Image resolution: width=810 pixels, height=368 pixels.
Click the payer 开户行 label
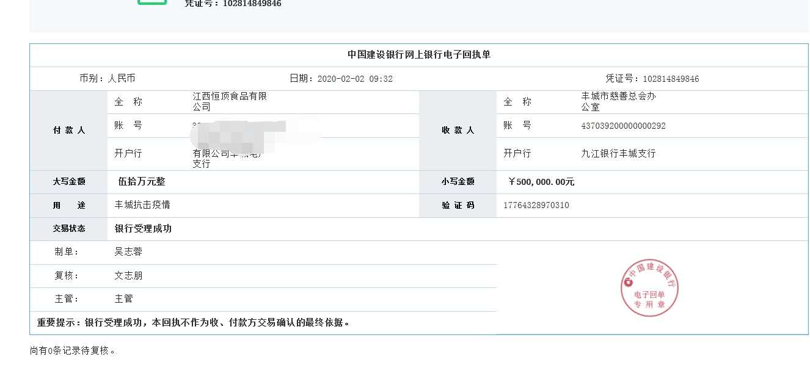pos(128,153)
